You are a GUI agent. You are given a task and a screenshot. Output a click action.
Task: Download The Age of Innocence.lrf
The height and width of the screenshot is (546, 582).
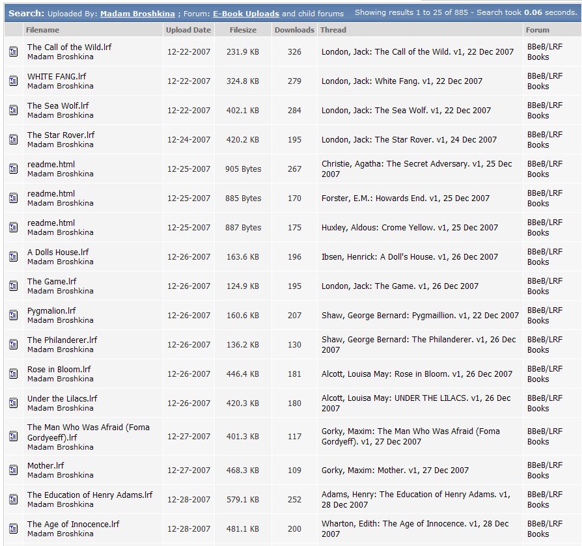(73, 525)
